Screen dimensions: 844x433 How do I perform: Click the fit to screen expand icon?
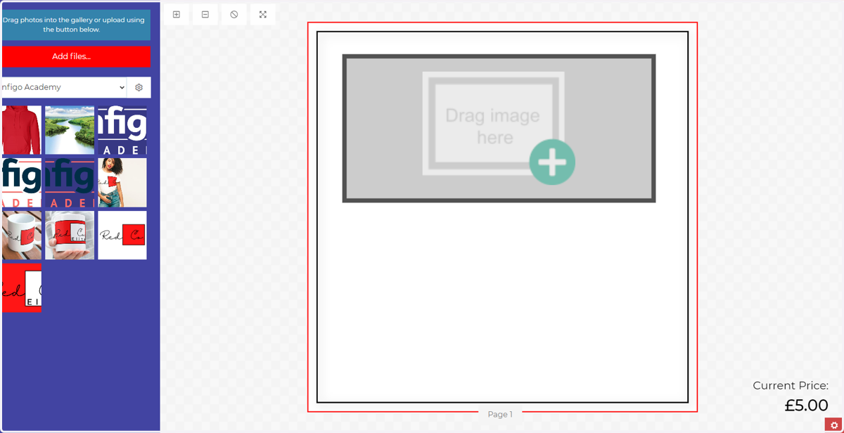[263, 15]
